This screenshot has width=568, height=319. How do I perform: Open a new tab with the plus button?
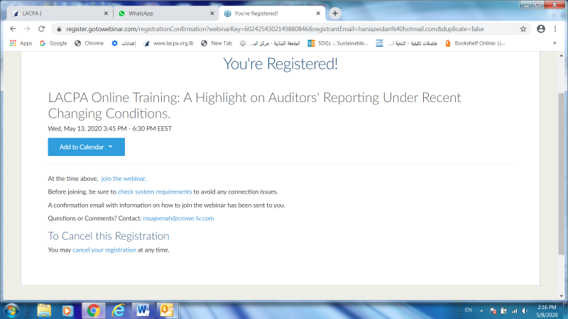(x=335, y=13)
